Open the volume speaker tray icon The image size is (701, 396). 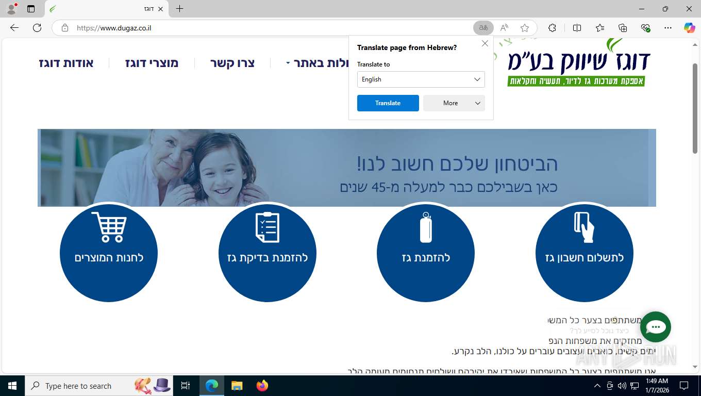pyautogui.click(x=622, y=386)
